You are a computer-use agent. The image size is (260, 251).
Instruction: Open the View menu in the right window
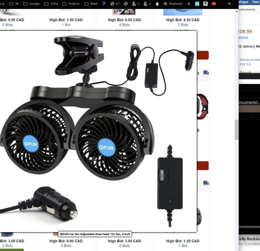[x=255, y=2]
